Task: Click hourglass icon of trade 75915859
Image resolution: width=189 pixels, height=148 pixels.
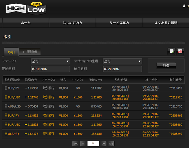Action: point(6,88)
